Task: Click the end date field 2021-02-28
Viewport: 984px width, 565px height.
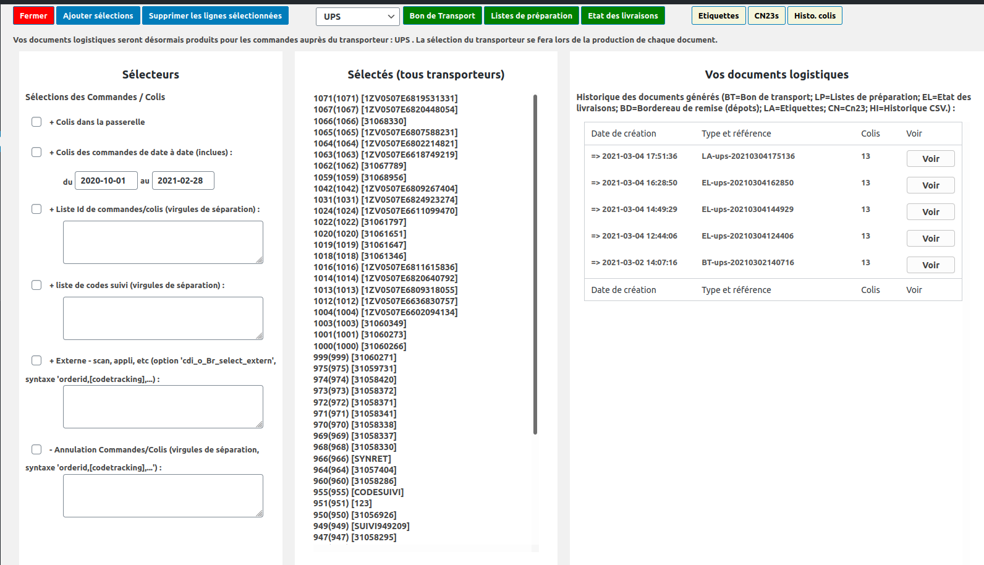Action: click(x=182, y=181)
